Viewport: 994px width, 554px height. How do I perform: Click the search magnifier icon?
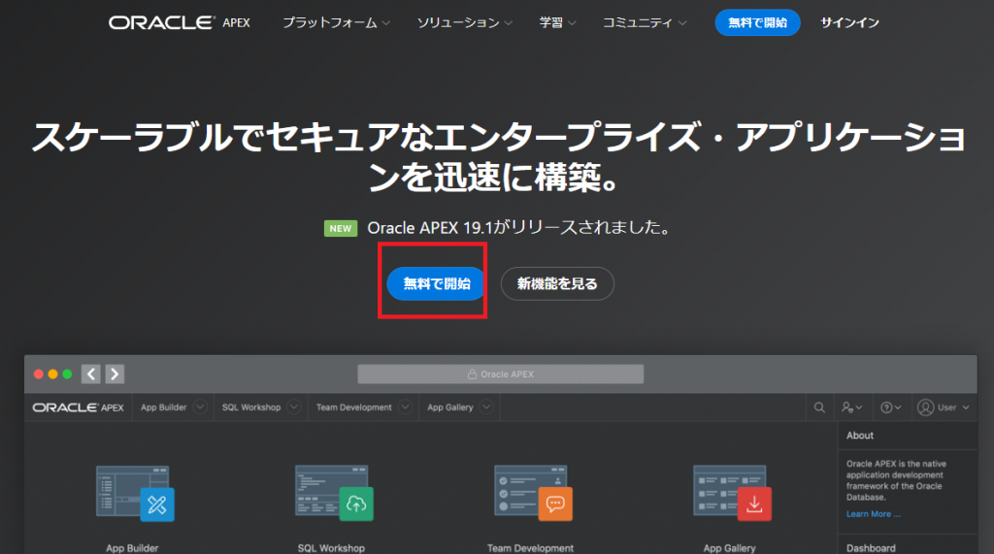(819, 407)
